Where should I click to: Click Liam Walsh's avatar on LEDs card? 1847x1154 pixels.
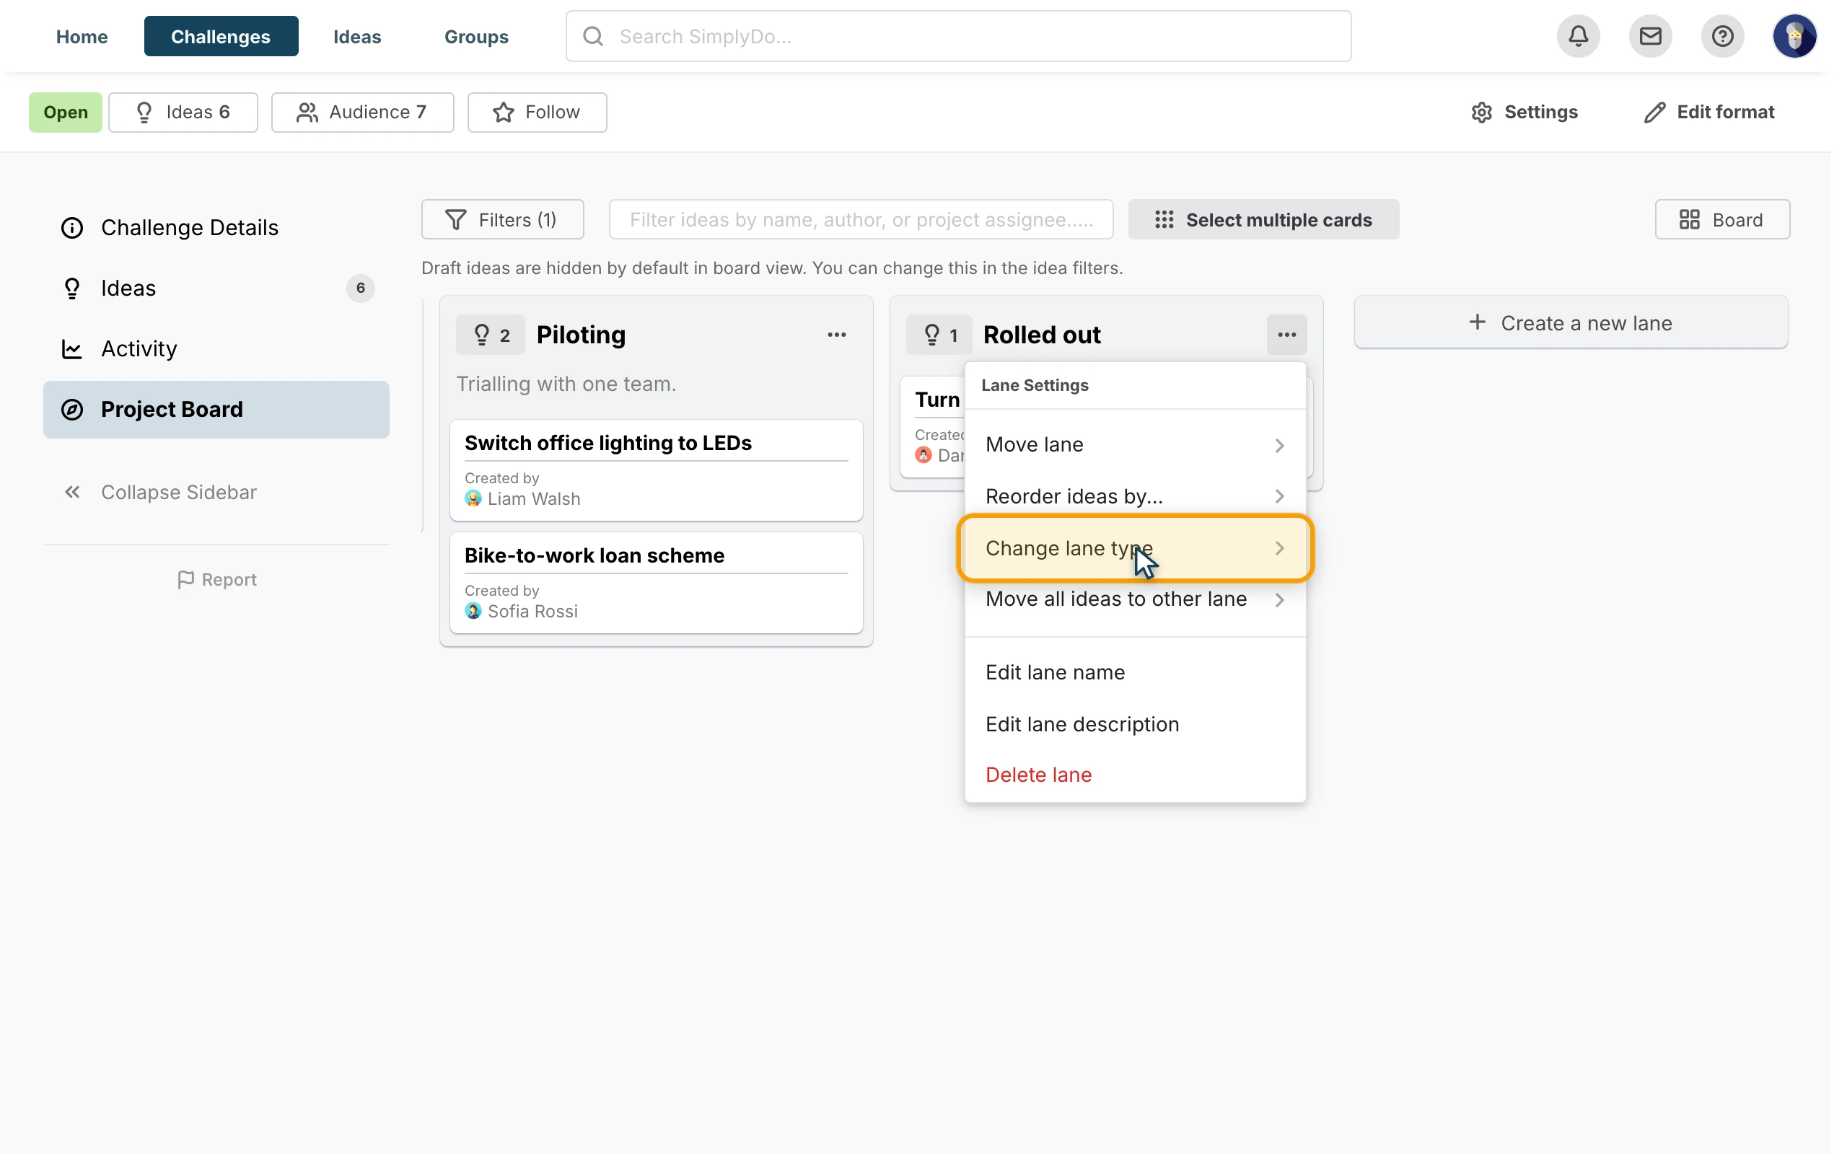point(473,498)
